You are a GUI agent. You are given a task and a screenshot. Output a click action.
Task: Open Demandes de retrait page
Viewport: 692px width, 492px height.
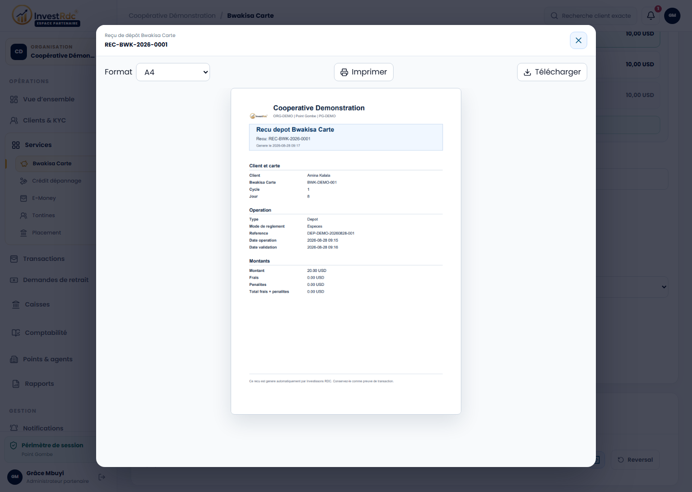point(55,280)
